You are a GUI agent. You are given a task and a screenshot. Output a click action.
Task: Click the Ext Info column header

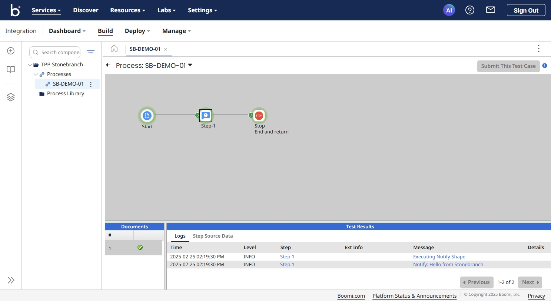coord(353,247)
